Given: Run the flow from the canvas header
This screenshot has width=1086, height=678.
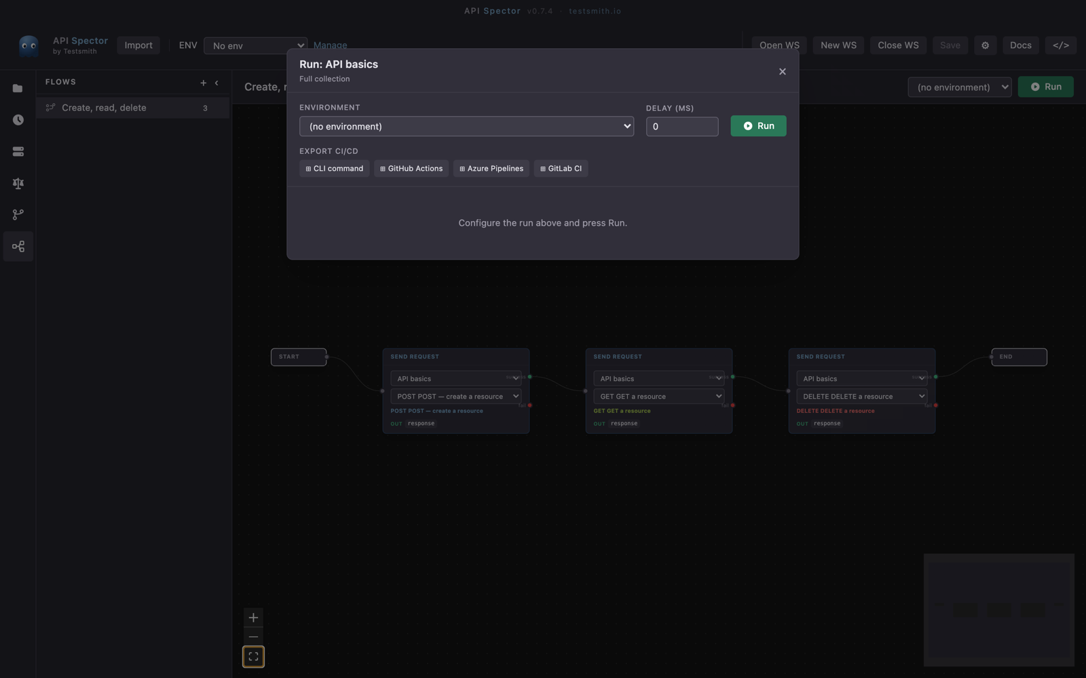Looking at the screenshot, I should 1045,87.
